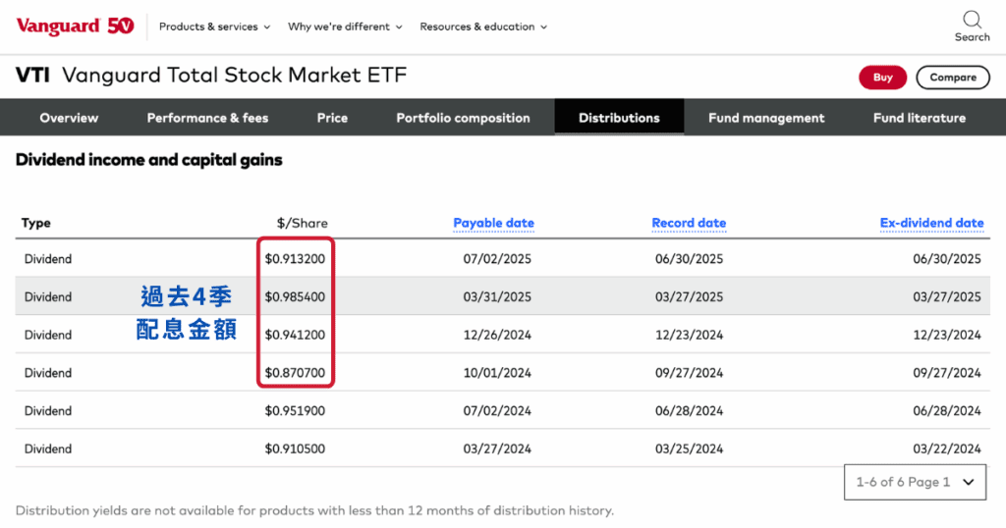1006x528 pixels.
Task: Click record date 12/23/2024
Action: click(689, 335)
